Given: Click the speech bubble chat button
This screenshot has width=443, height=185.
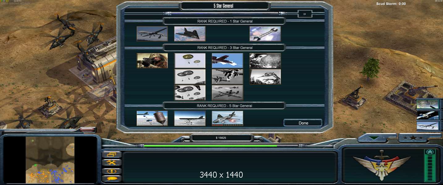Looking at the screenshot, I should click(x=111, y=179).
